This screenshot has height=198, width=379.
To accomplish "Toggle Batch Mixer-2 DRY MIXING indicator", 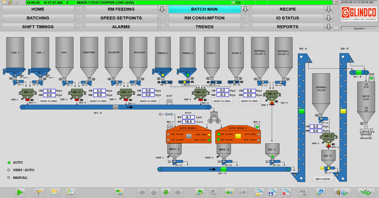I will click(x=219, y=134).
